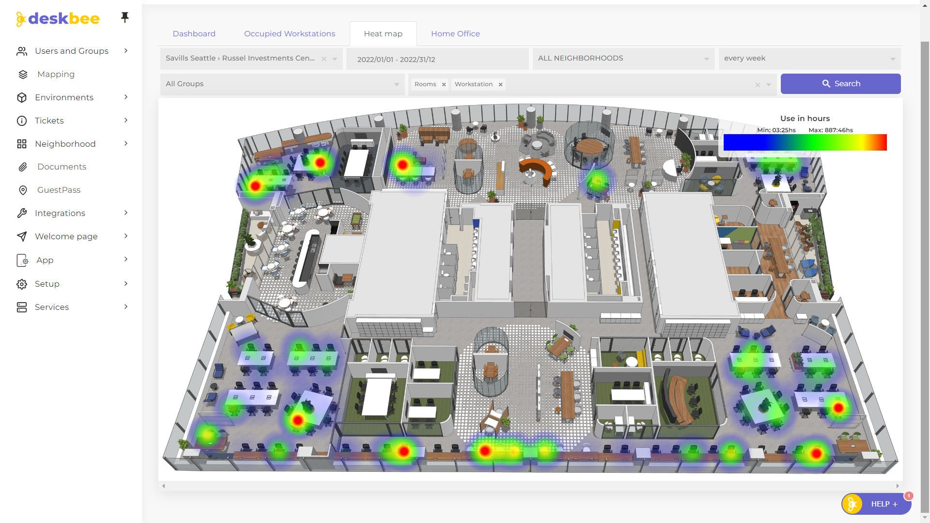Expand the App submenu chevron
This screenshot has width=930, height=523.
tap(126, 259)
